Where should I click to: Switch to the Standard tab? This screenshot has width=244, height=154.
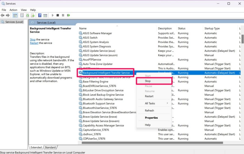click(50, 147)
